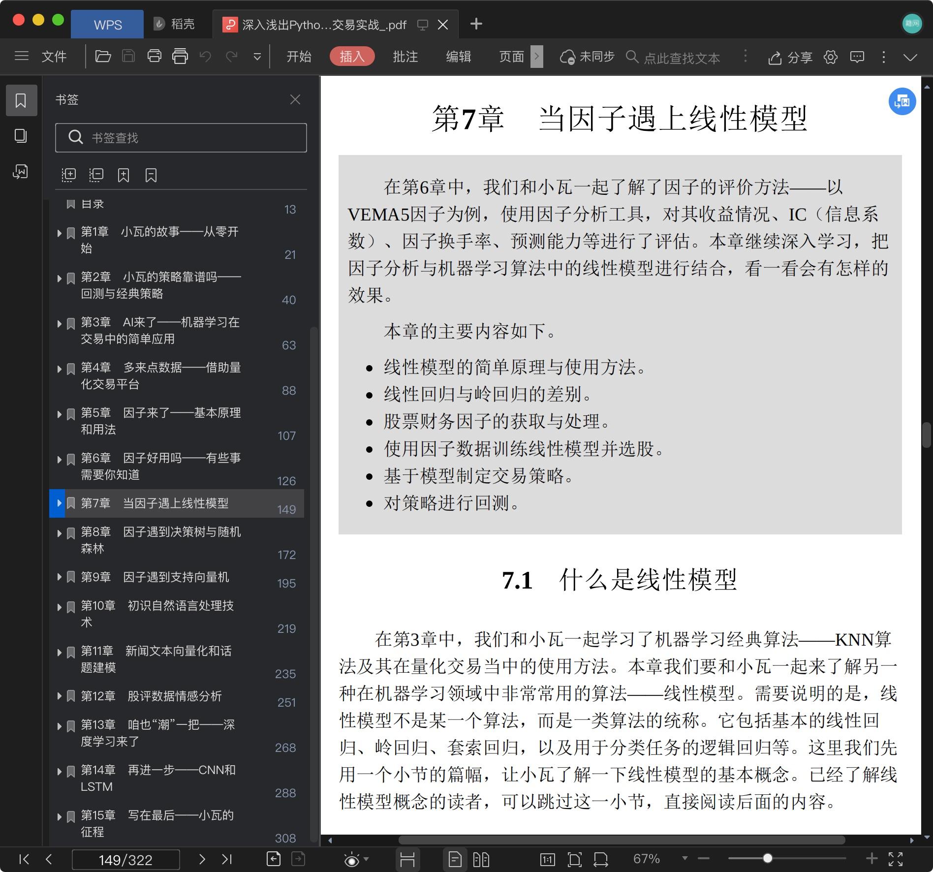Collapse all bookmarks icon
933x872 pixels.
click(96, 175)
